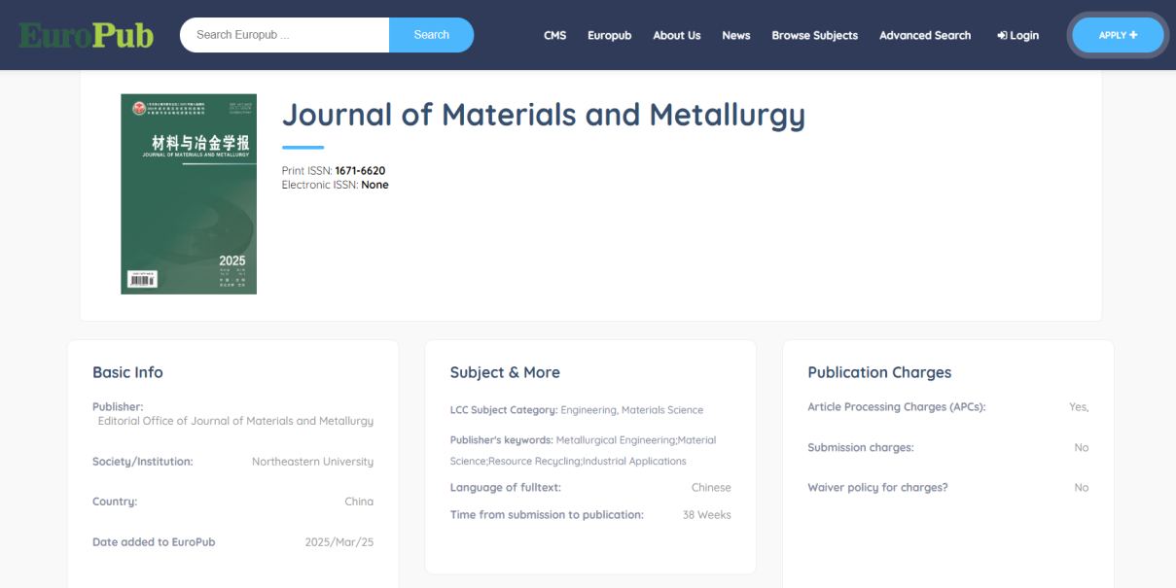Click the Journal of Materials and Metallurgy title
The image size is (1176, 588).
pyautogui.click(x=543, y=115)
